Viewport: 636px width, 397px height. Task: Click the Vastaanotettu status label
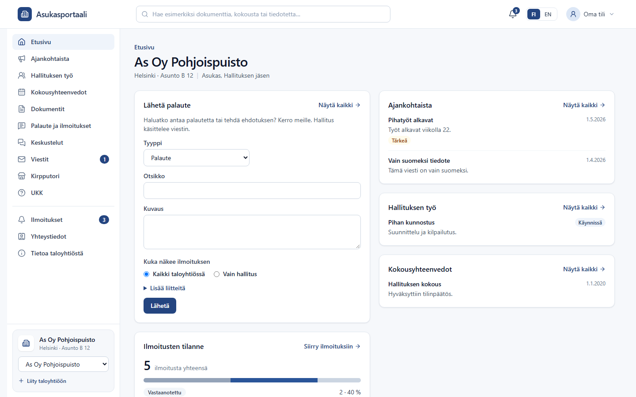(164, 392)
